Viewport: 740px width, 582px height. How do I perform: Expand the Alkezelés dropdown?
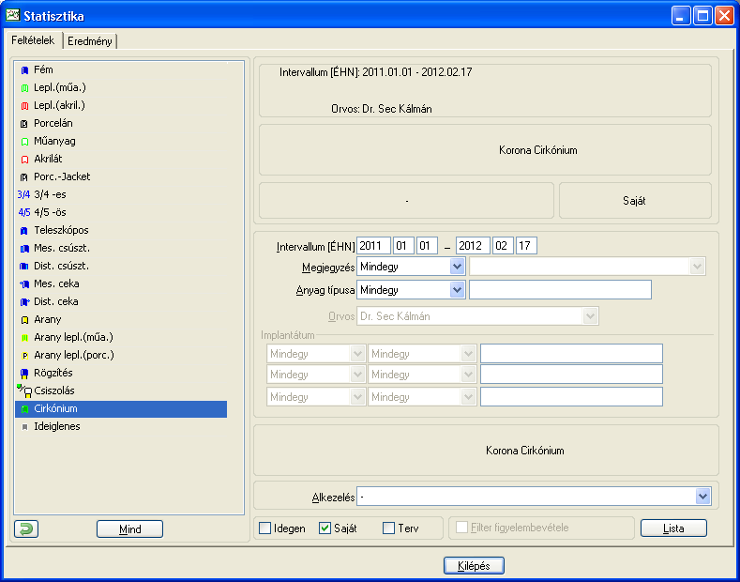[702, 497]
